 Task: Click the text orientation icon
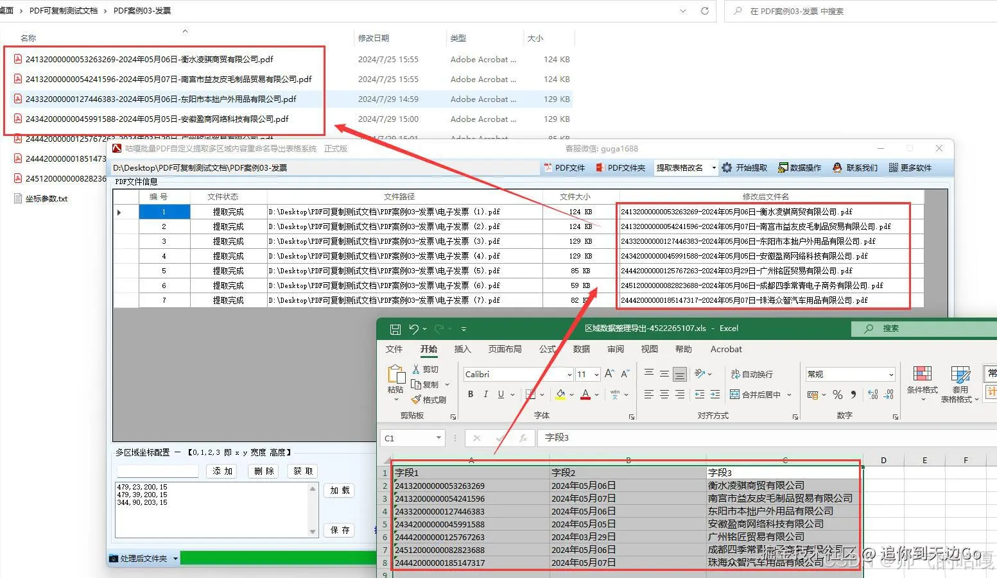pyautogui.click(x=700, y=373)
